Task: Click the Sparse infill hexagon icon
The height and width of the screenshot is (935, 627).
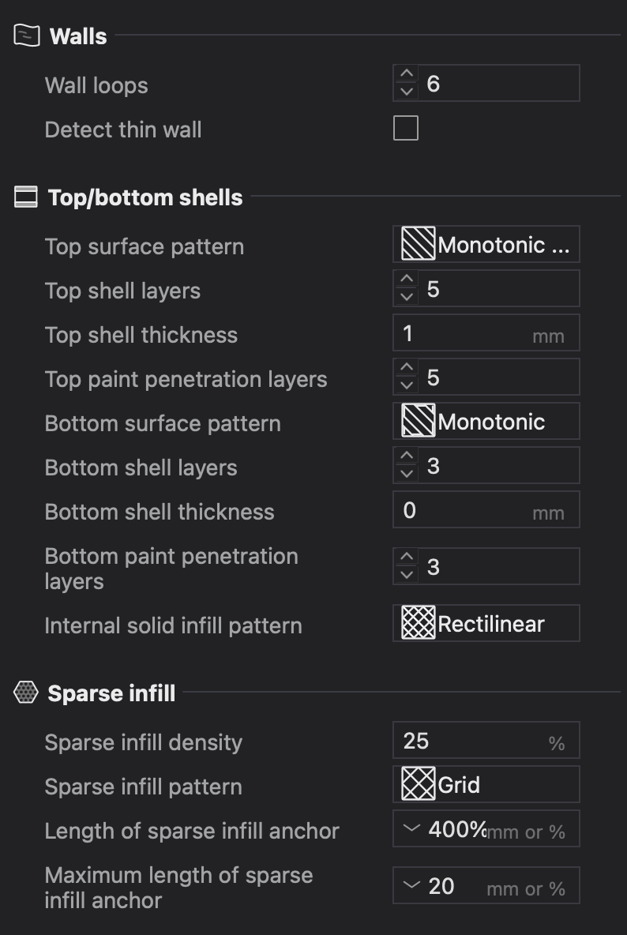Action: coord(25,693)
